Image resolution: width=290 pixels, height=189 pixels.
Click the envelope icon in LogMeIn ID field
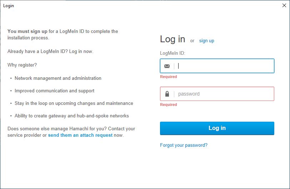[167, 66]
